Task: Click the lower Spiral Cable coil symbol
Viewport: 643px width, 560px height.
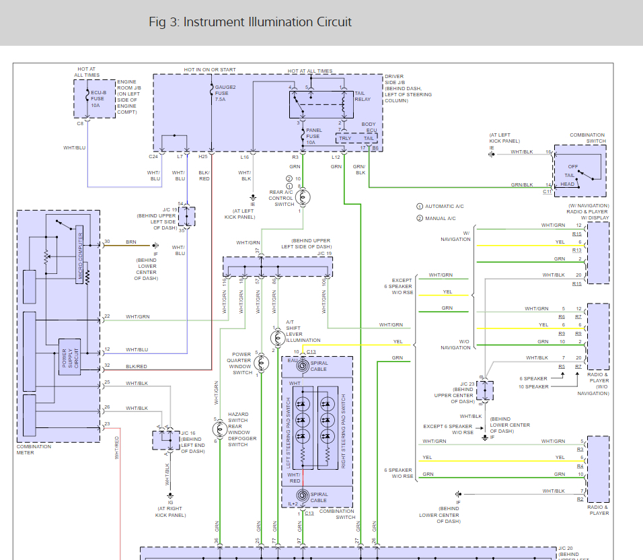Action: (x=302, y=497)
